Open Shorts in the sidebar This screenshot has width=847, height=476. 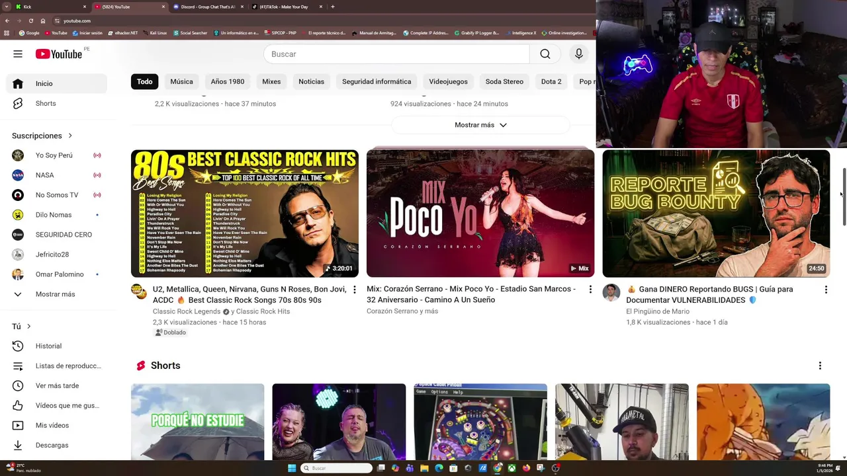click(57, 103)
